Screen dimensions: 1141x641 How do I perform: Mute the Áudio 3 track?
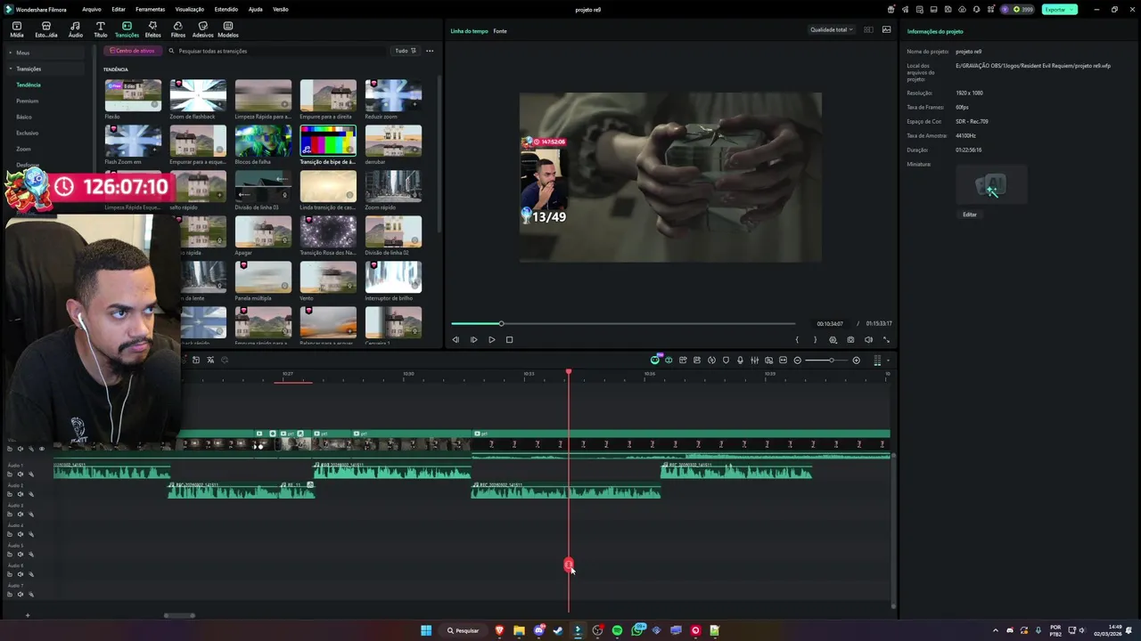click(21, 515)
